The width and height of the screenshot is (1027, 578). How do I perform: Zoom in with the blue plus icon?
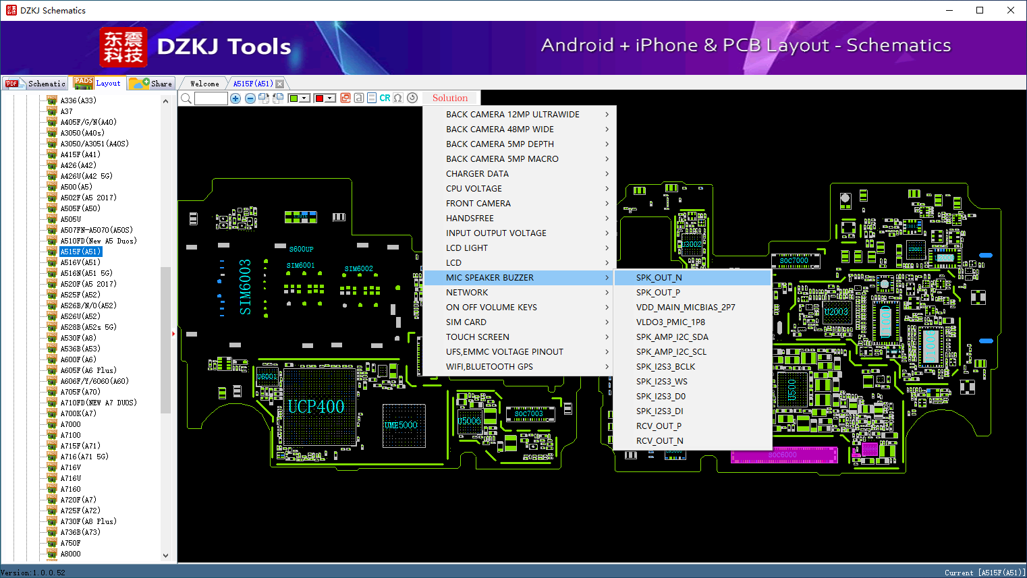coord(235,98)
